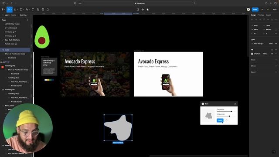Image resolution: width=279 pixels, height=157 pixels.
Task: Click the Edit object icon in toolbar
Action: (138, 10)
